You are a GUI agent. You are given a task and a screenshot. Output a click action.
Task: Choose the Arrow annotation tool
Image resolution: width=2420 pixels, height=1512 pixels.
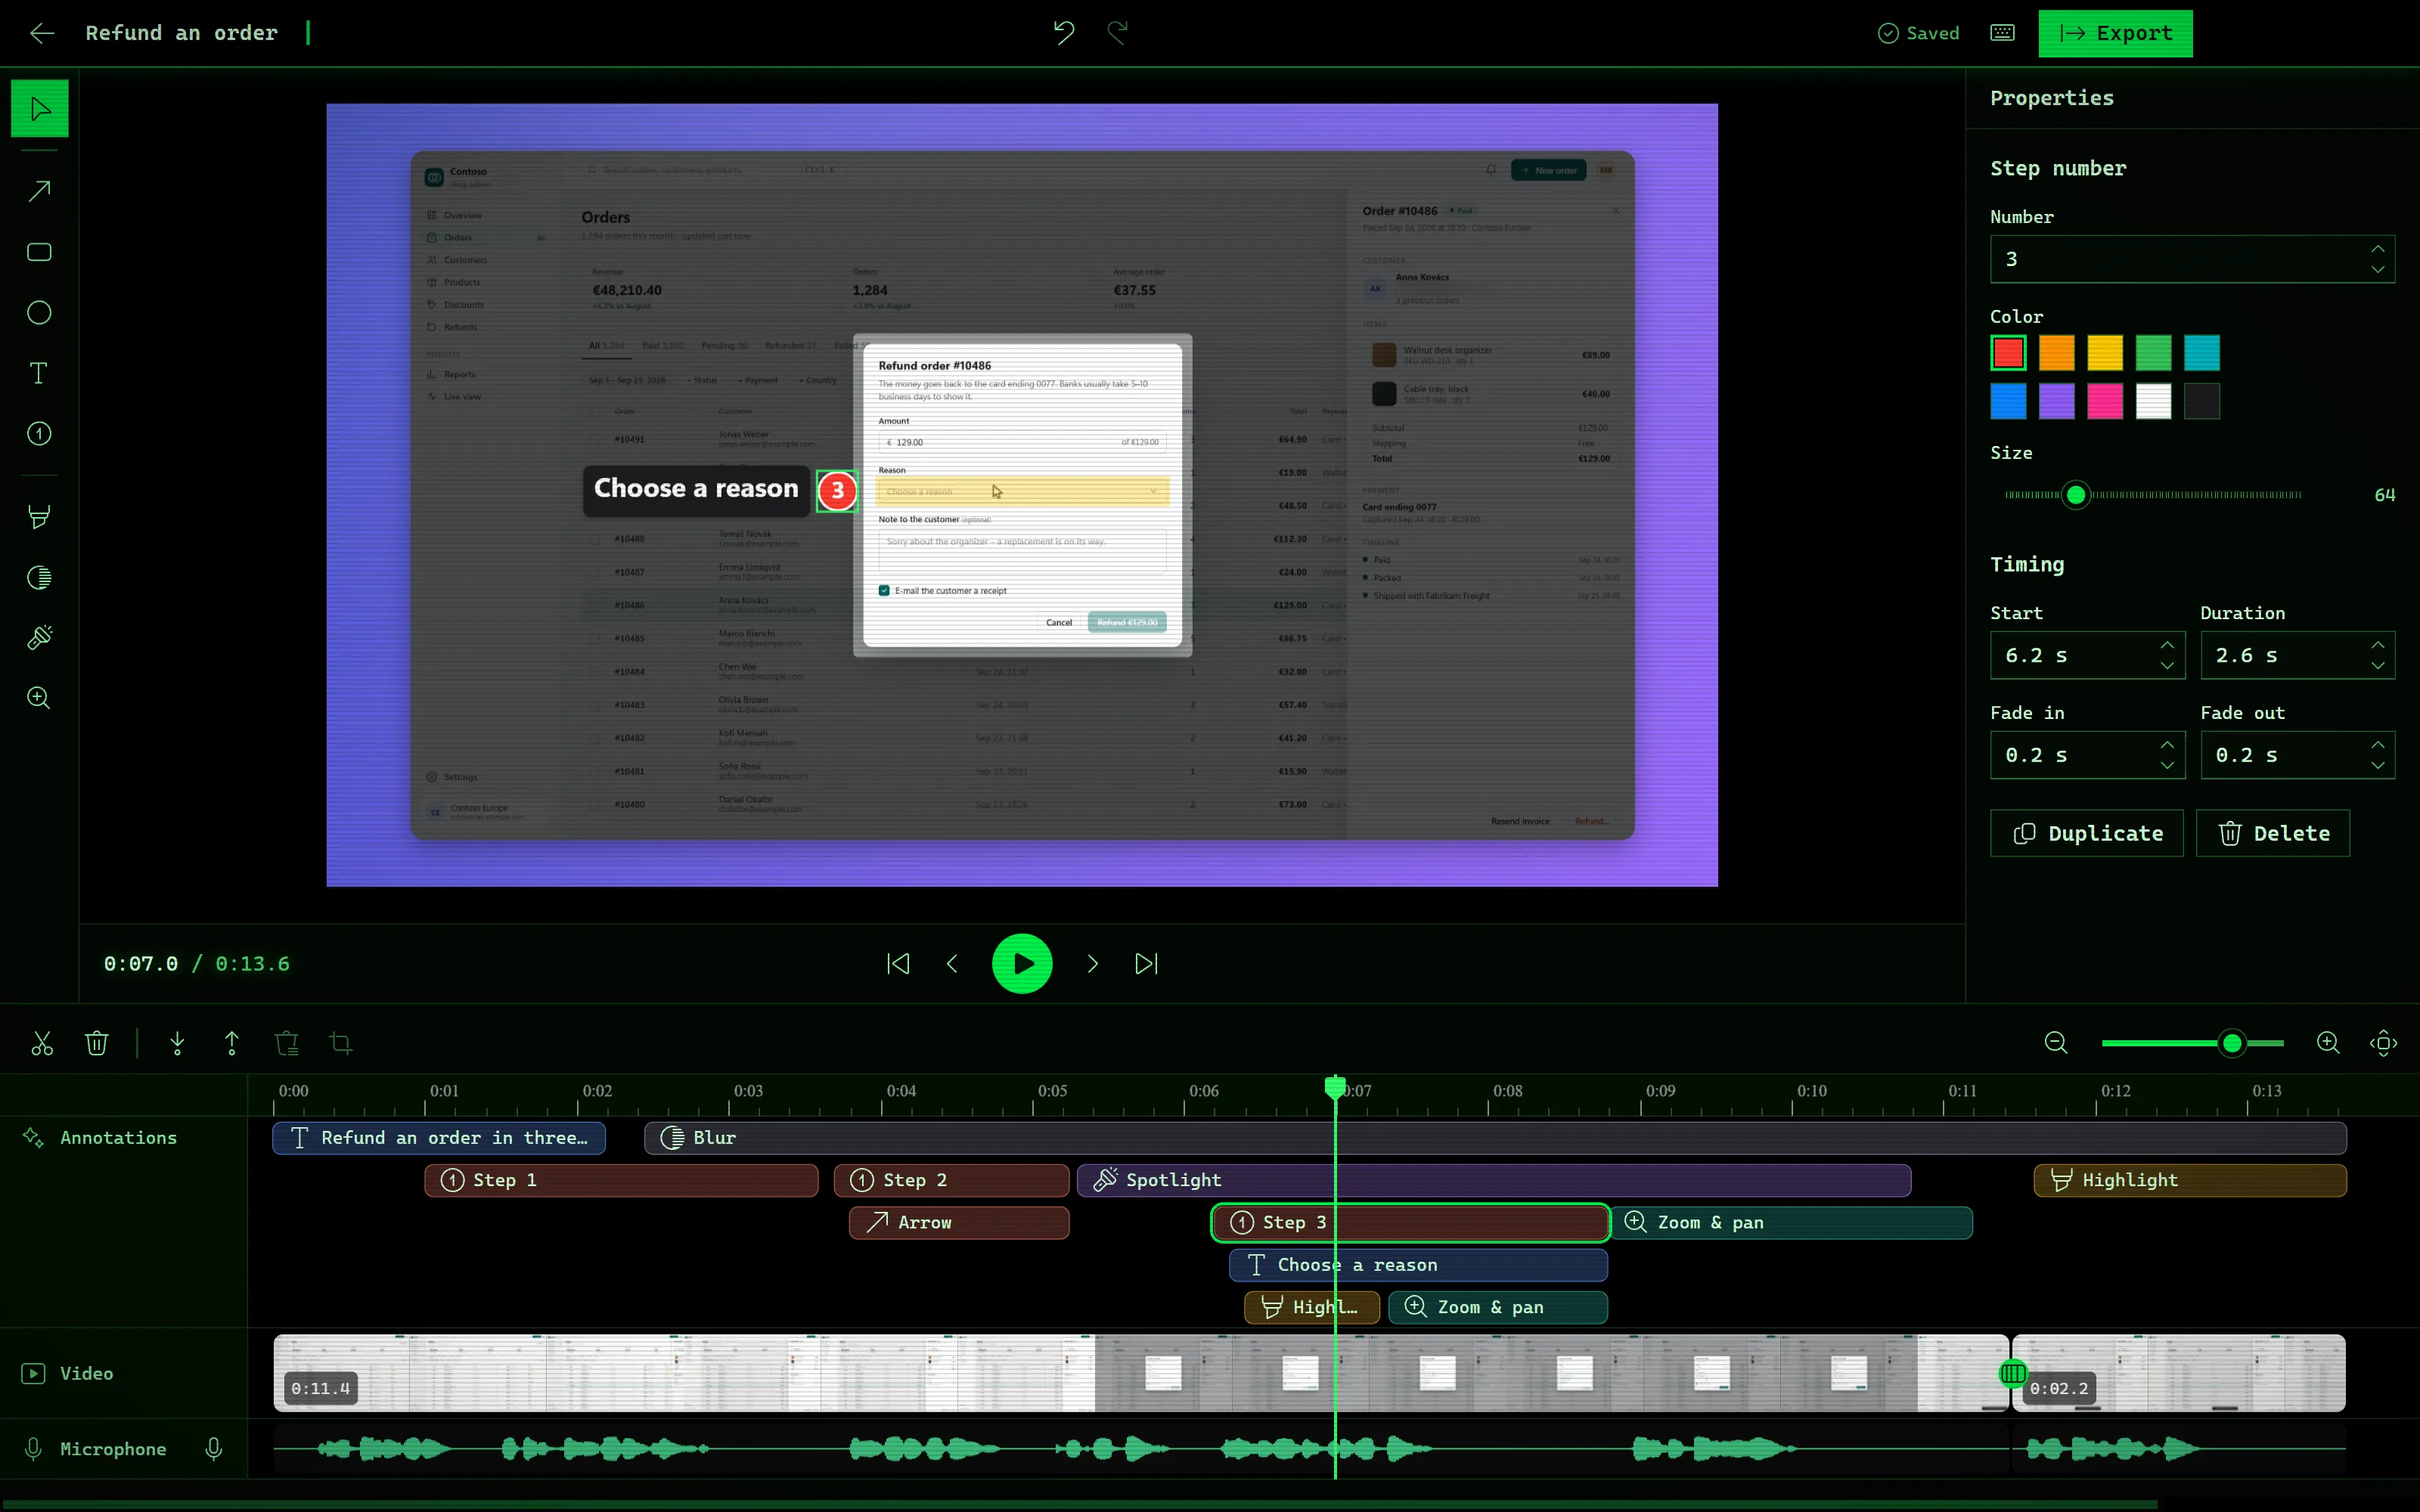click(39, 191)
